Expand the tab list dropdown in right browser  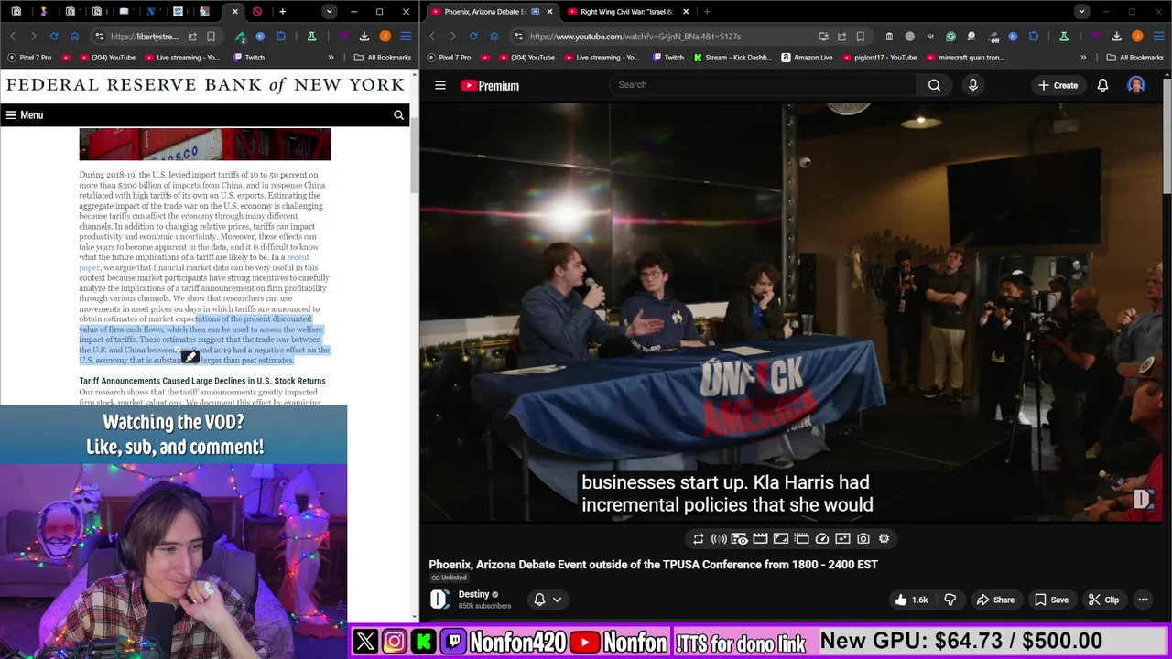(x=1081, y=12)
